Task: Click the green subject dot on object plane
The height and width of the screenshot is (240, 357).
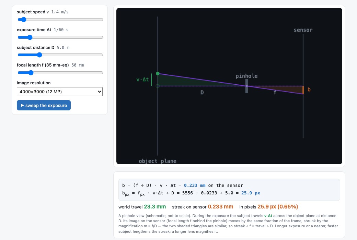Action: click(158, 73)
